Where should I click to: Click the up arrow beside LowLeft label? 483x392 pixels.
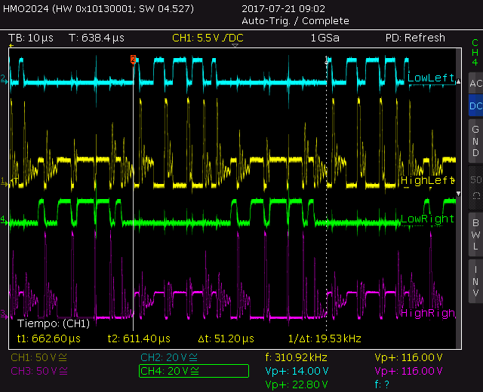(x=458, y=81)
